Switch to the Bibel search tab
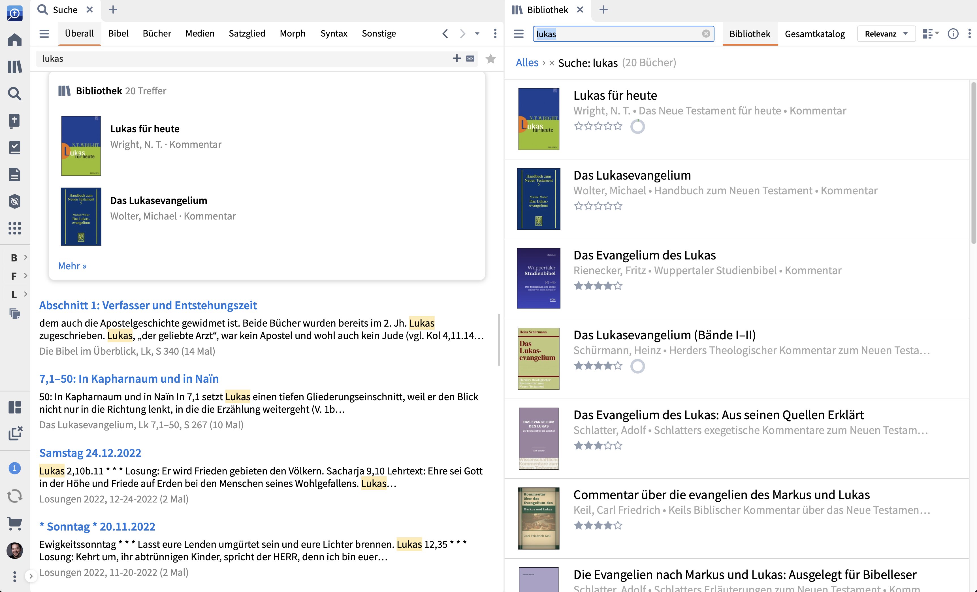The height and width of the screenshot is (592, 977). pos(118,34)
